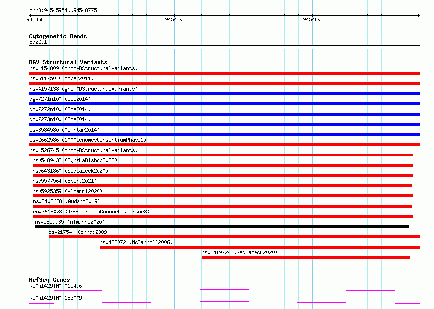The height and width of the screenshot is (309, 434).
Task: Click the right arrowhead of the ruler
Action: (419, 15)
